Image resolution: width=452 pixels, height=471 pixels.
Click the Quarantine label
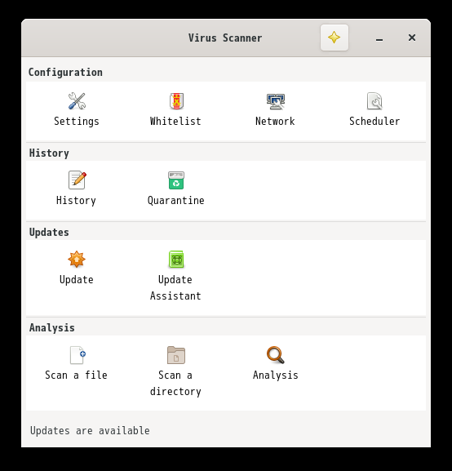(176, 201)
